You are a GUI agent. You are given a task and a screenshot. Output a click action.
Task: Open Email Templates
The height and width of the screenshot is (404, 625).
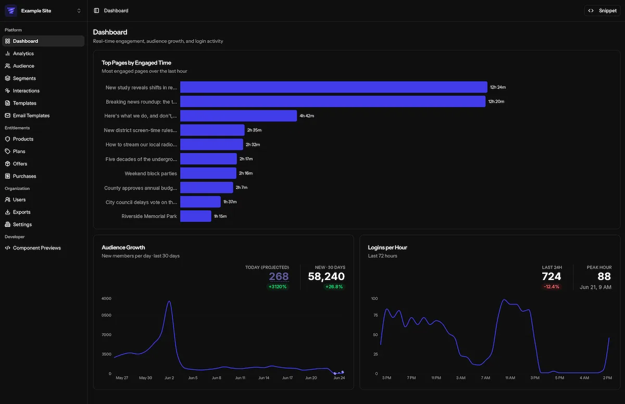point(43,116)
